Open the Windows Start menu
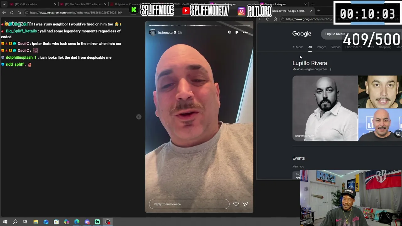Image resolution: width=402 pixels, height=226 pixels. (5, 222)
